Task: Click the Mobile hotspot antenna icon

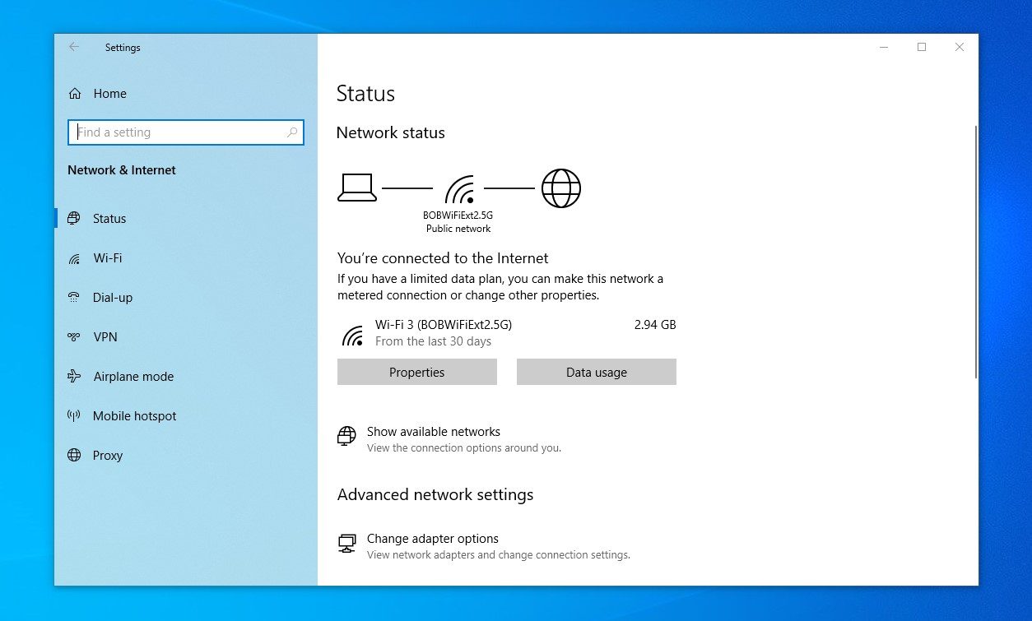Action: click(x=74, y=416)
